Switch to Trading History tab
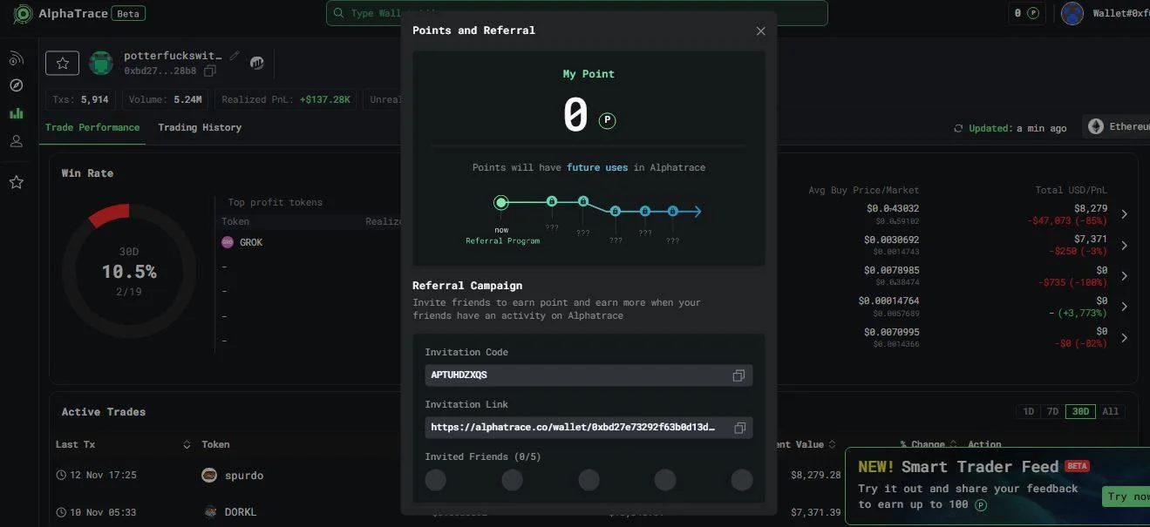Viewport: 1150px width, 527px height. click(200, 127)
